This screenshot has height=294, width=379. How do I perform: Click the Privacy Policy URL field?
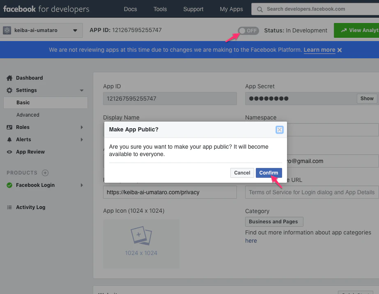170,192
